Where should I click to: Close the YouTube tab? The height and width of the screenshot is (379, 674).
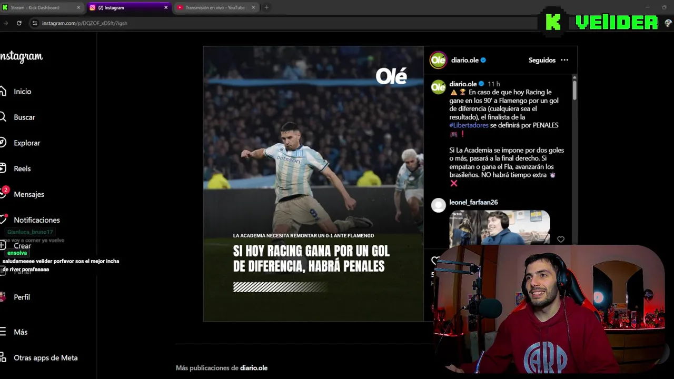pyautogui.click(x=253, y=7)
